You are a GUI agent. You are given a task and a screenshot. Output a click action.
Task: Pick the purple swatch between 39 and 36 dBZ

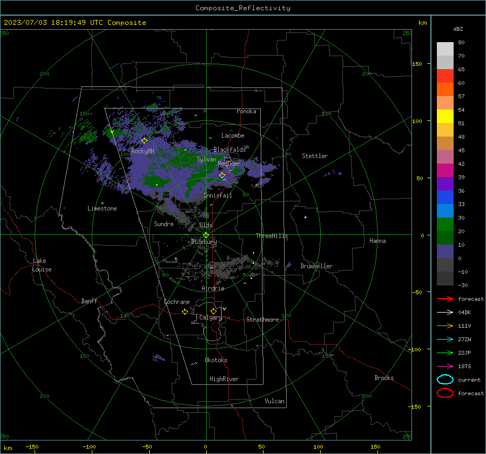coord(445,184)
